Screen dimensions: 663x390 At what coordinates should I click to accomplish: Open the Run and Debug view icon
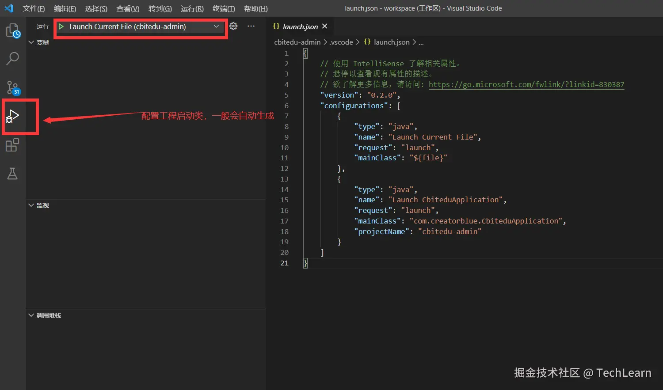[x=13, y=117]
